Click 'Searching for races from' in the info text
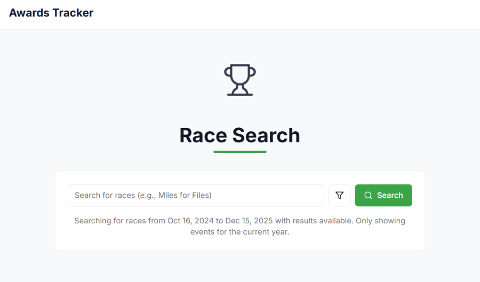Screen dimensions: 480x282 [x=119, y=221]
